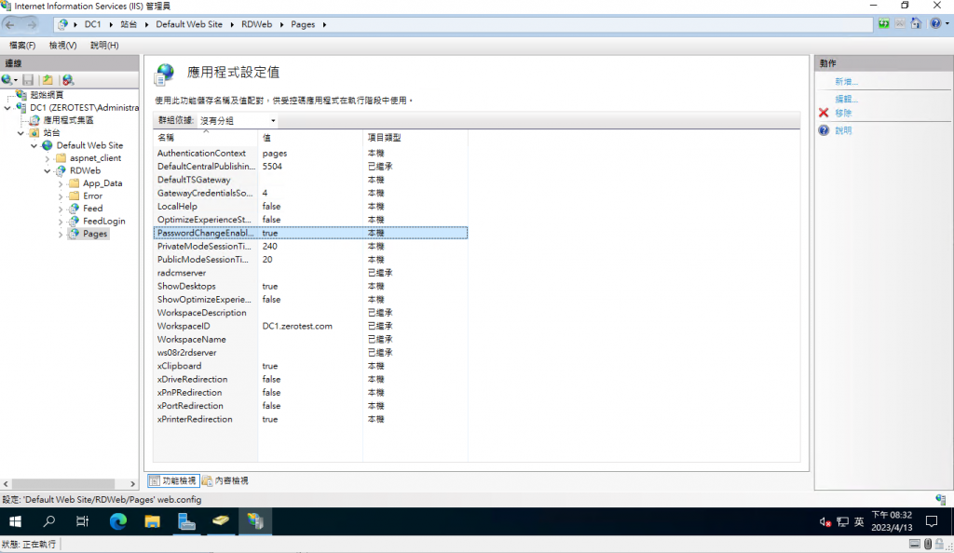954x553 pixels.
Task: Switch to Features View tab
Action: (173, 480)
